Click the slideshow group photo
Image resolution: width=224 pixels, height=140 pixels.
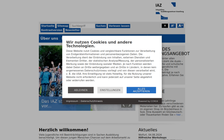(50, 71)
